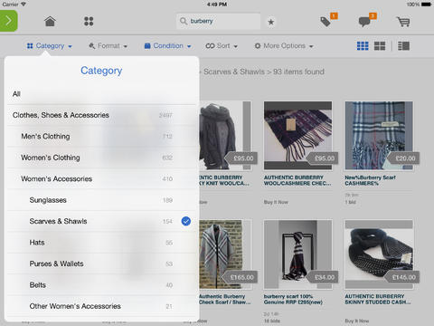434x326 pixels.
Task: Open the skinny studded scarf thumbnail
Action: coord(379,254)
